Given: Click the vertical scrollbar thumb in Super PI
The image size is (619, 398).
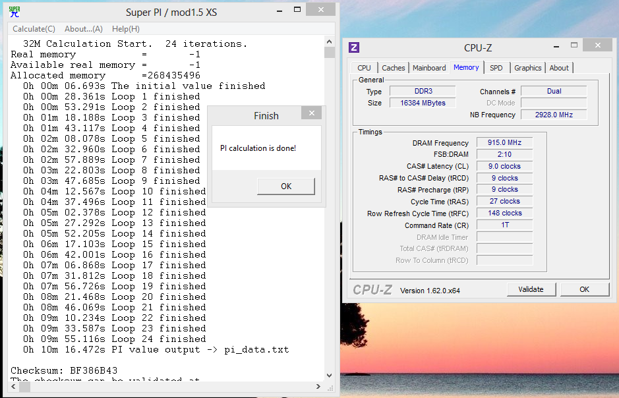Looking at the screenshot, I should pos(329,53).
